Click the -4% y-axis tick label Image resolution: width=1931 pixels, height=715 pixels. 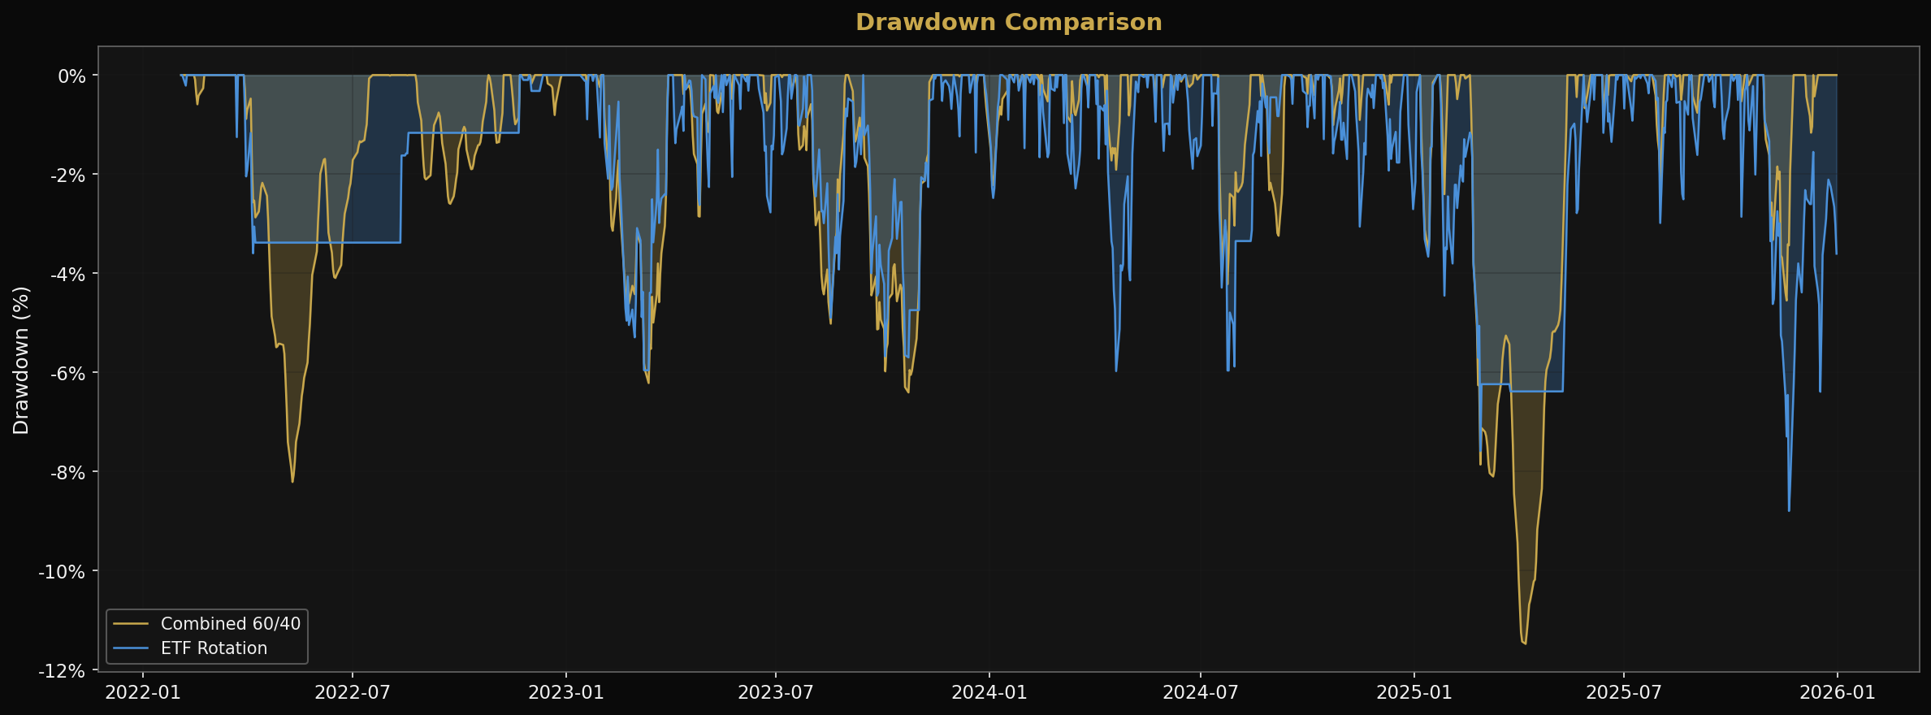click(68, 275)
